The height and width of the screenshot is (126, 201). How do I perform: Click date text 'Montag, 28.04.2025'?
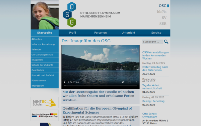153,63
